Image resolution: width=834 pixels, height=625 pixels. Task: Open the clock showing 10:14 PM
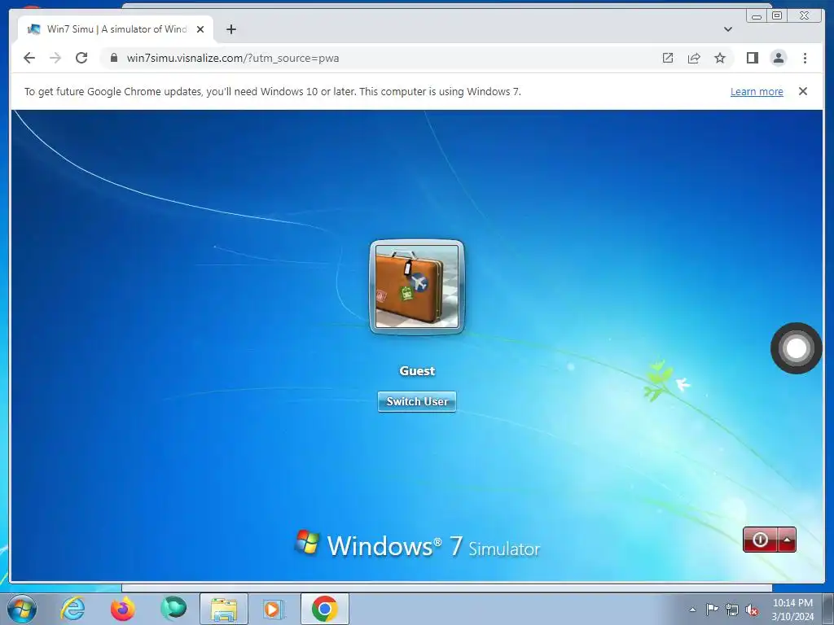click(792, 610)
